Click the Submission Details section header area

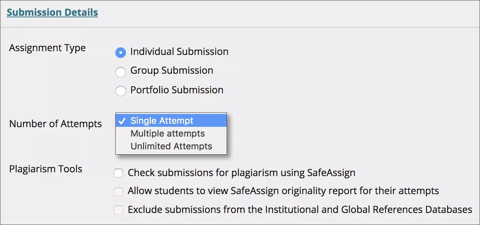coord(52,12)
